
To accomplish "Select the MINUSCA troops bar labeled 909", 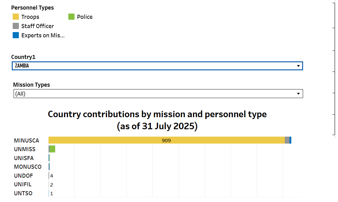I will [167, 140].
